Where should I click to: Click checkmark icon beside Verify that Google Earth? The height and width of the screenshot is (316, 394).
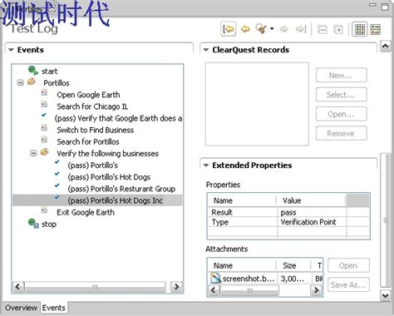tap(44, 115)
